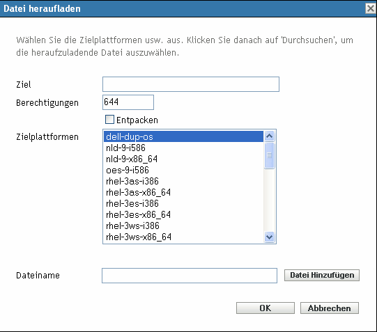Confirm with the OK button
Viewport: 377px width, 332px height.
point(266,308)
